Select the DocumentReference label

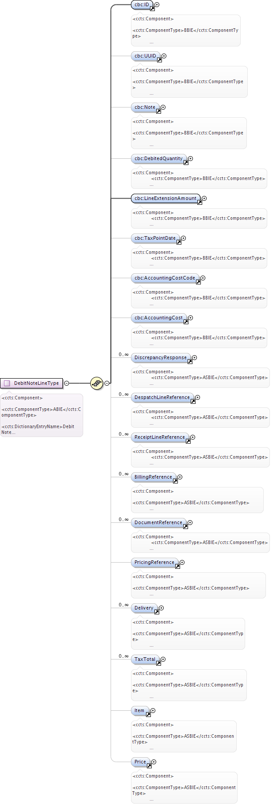tap(158, 522)
